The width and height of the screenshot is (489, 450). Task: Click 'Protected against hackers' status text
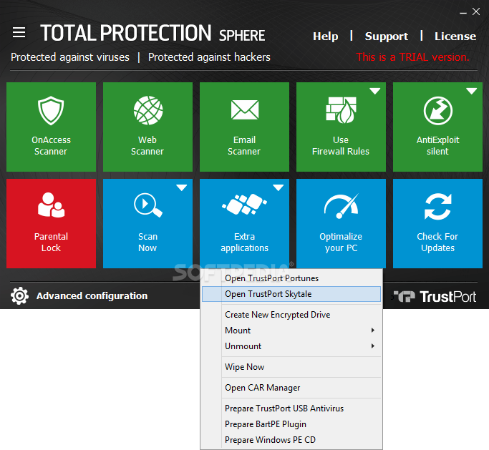pos(209,57)
